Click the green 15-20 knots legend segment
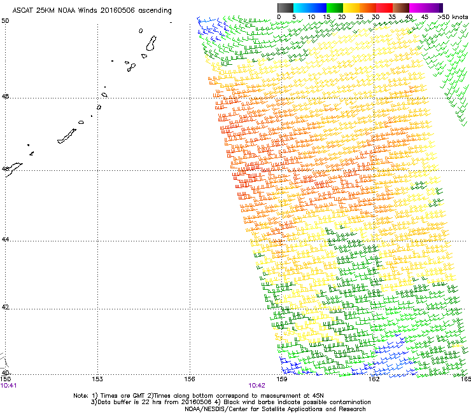 (335, 8)
